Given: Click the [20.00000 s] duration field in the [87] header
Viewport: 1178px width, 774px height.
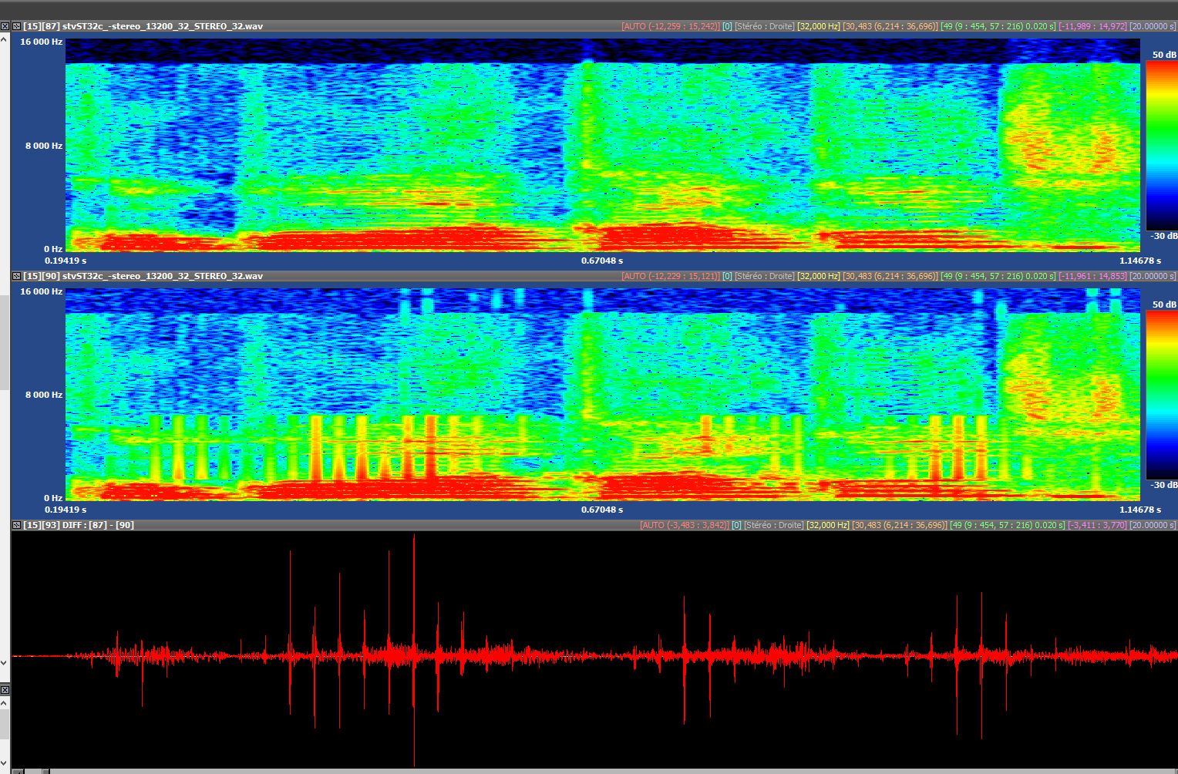Looking at the screenshot, I should tap(1153, 26).
